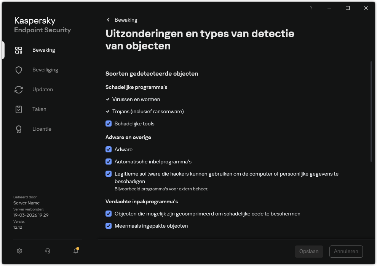The image size is (377, 266).
Task: Open application settings via gear icon
Action: click(19, 251)
